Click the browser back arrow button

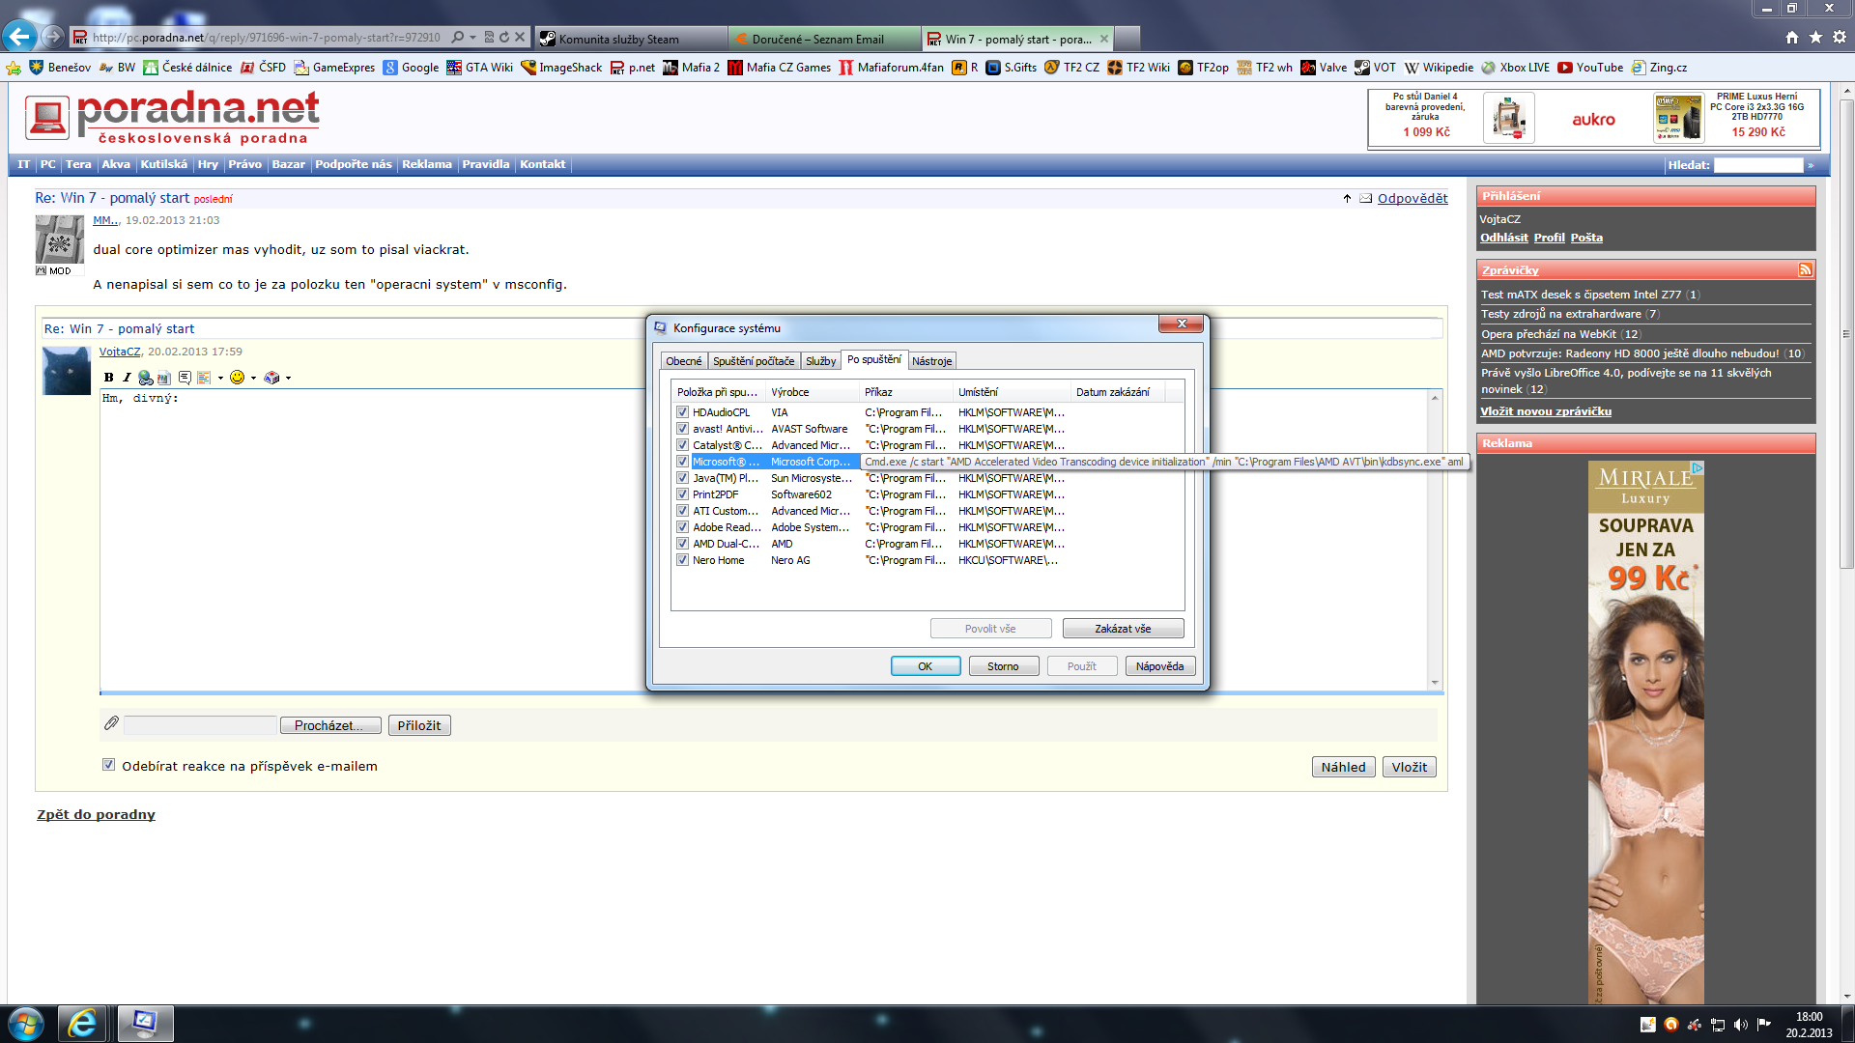[20, 38]
